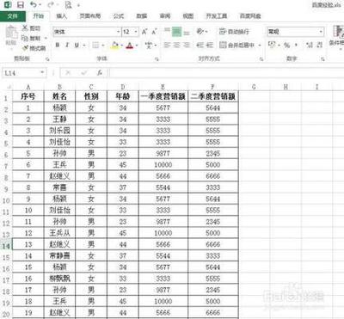The image size is (344, 319).
Task: Switch to the View (视图) tab
Action: (188, 15)
